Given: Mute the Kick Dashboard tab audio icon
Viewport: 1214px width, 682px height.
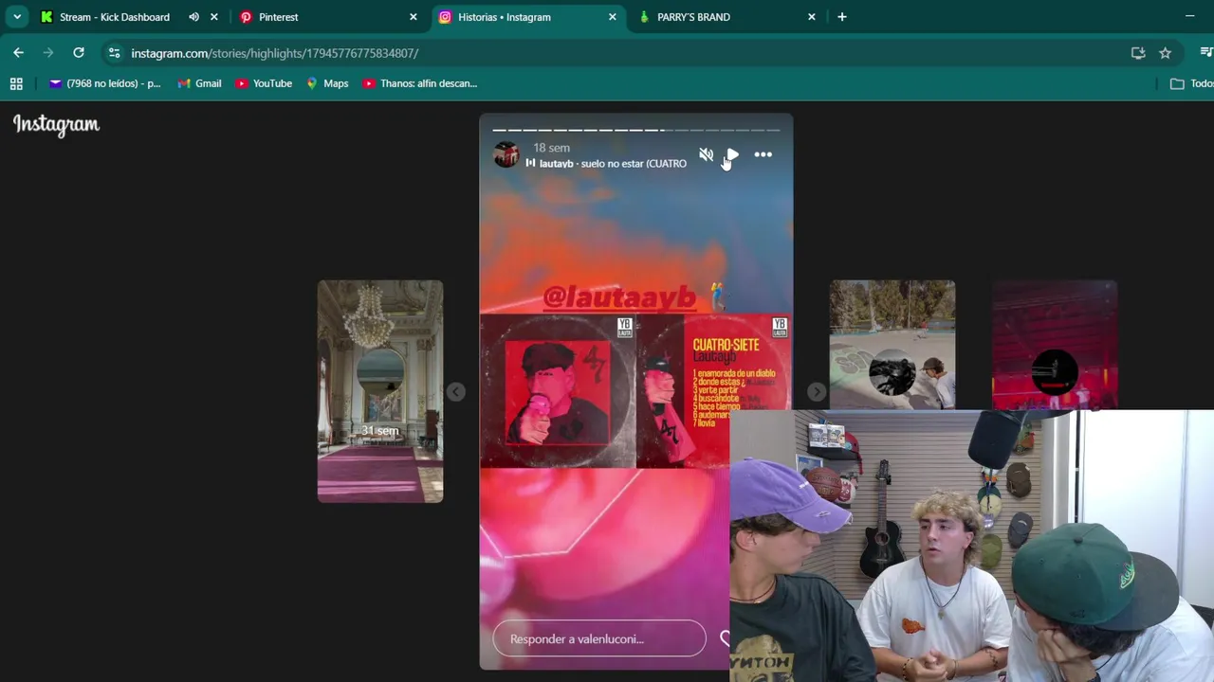Looking at the screenshot, I should (193, 17).
